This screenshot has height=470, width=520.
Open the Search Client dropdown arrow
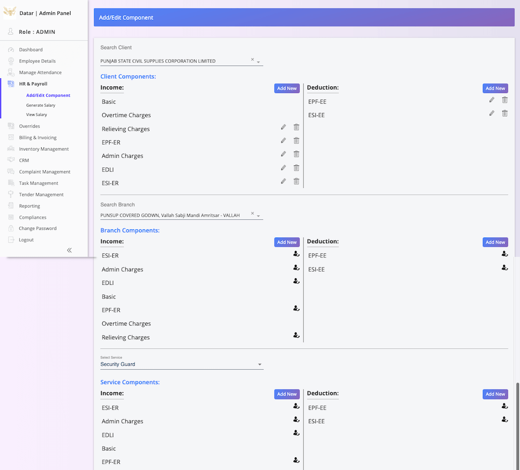coord(258,62)
